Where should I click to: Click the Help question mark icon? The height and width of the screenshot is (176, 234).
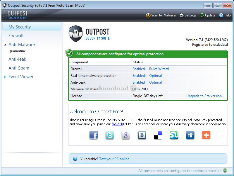click(221, 15)
